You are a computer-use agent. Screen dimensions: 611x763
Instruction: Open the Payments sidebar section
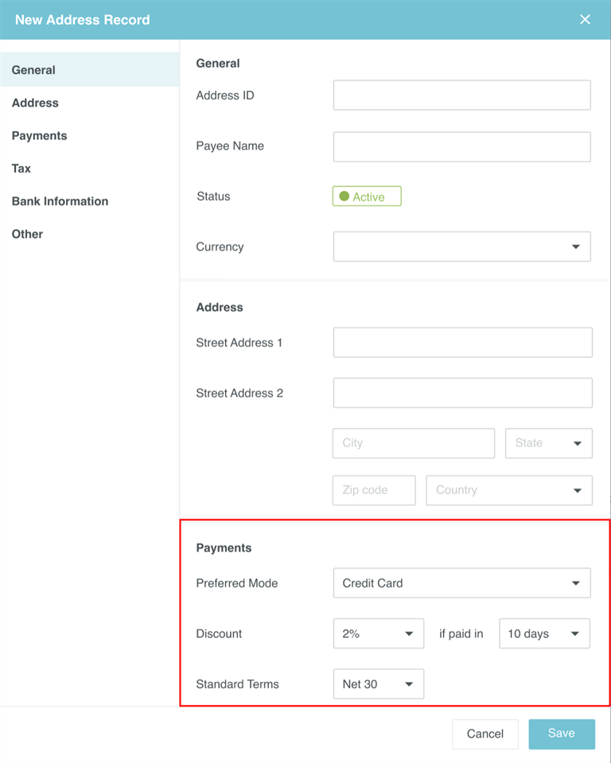(x=39, y=136)
